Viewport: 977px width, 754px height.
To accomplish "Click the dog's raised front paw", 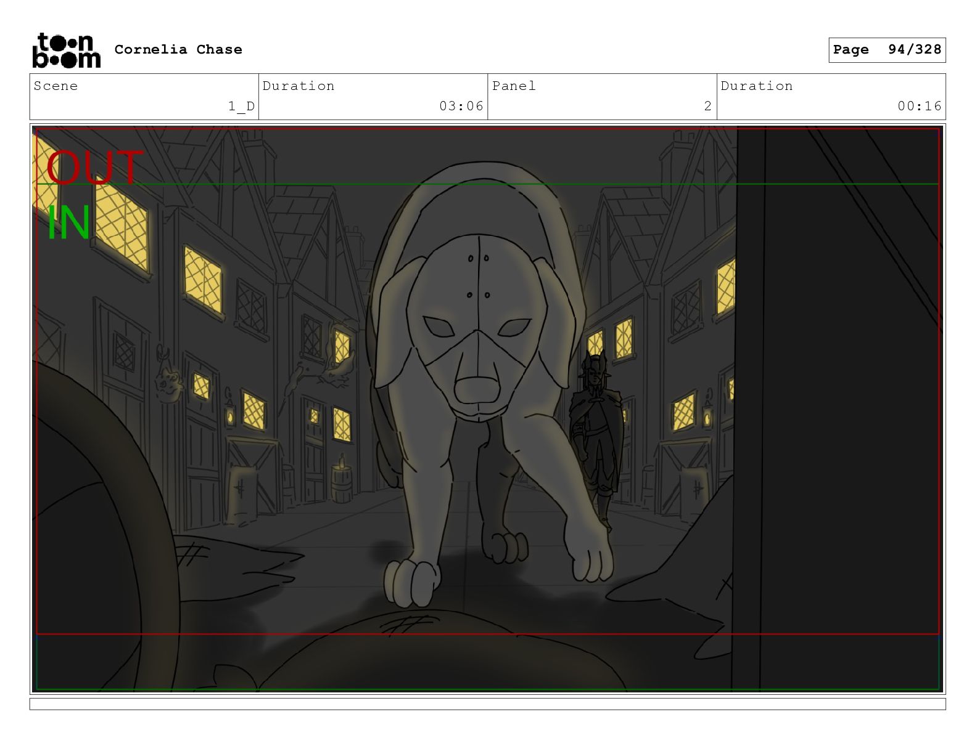I will (x=591, y=554).
